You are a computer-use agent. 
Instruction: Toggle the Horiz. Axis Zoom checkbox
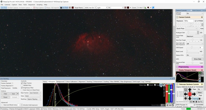click(x=148, y=85)
